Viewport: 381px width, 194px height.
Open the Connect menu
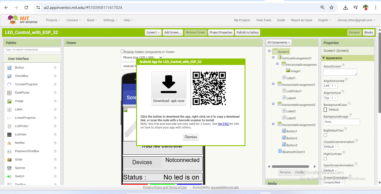pos(74,20)
